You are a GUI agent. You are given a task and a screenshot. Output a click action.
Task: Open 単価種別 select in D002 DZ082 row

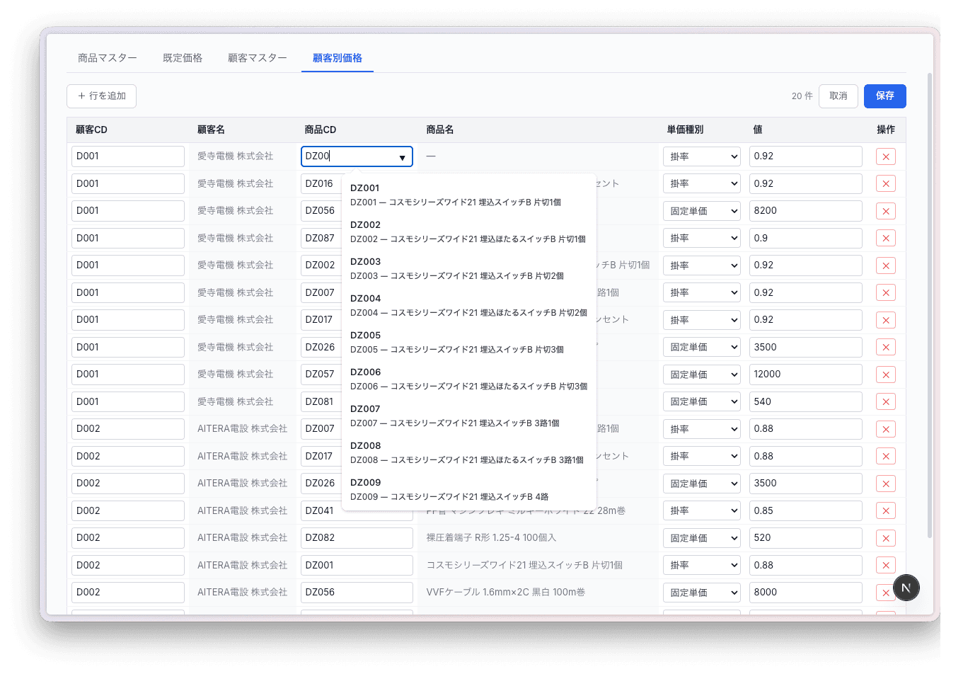coord(701,538)
